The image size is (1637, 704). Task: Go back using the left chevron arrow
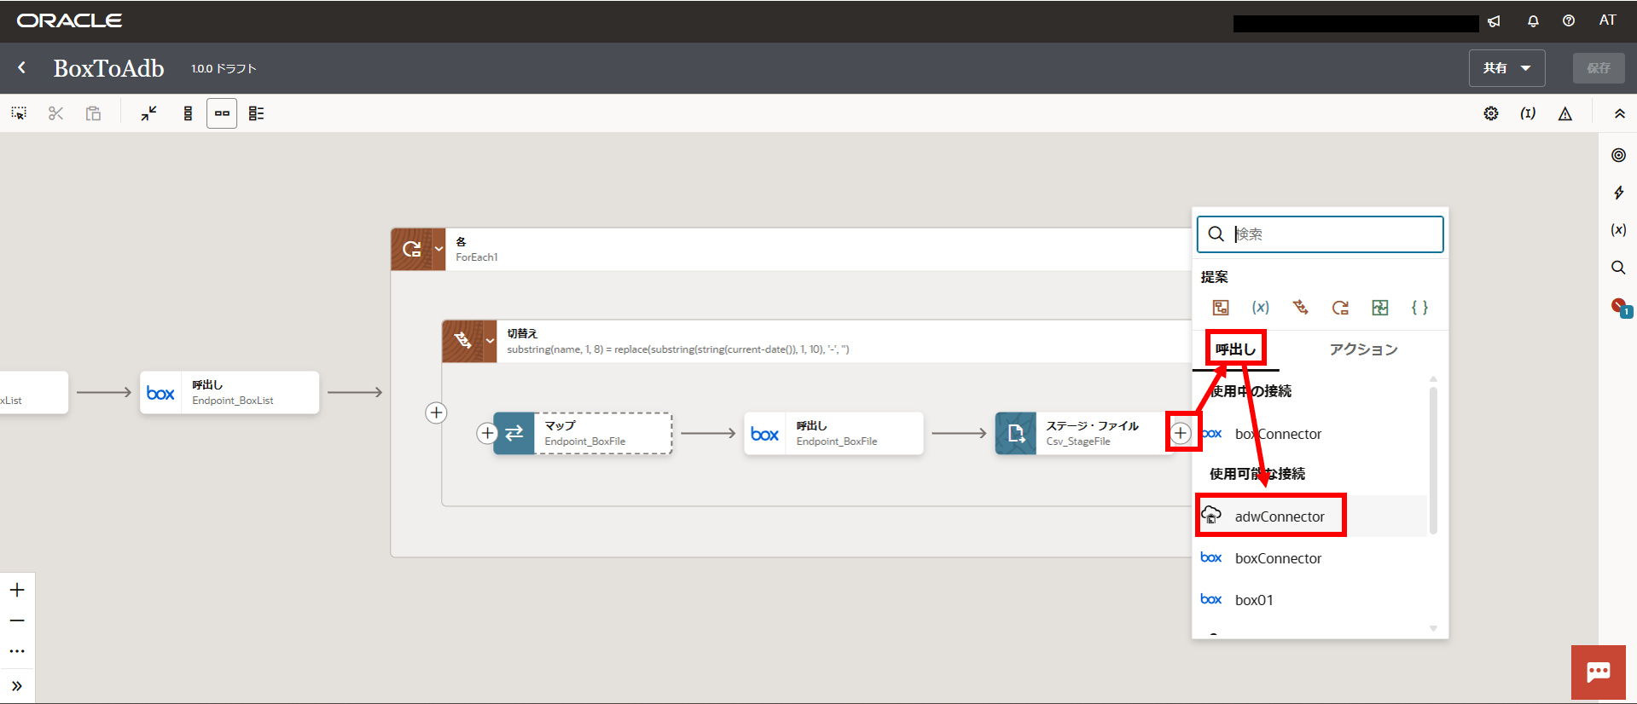coord(22,67)
